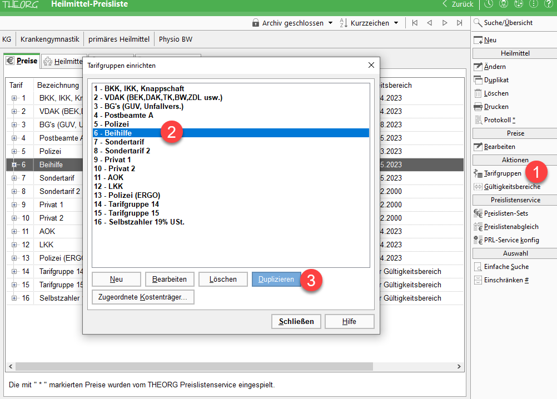Viewport: 557px width, 399px height.
Task: Switch to the Preise tab
Action: point(22,61)
